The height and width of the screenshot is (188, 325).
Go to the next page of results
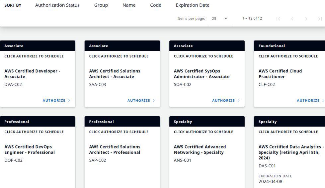306,19
